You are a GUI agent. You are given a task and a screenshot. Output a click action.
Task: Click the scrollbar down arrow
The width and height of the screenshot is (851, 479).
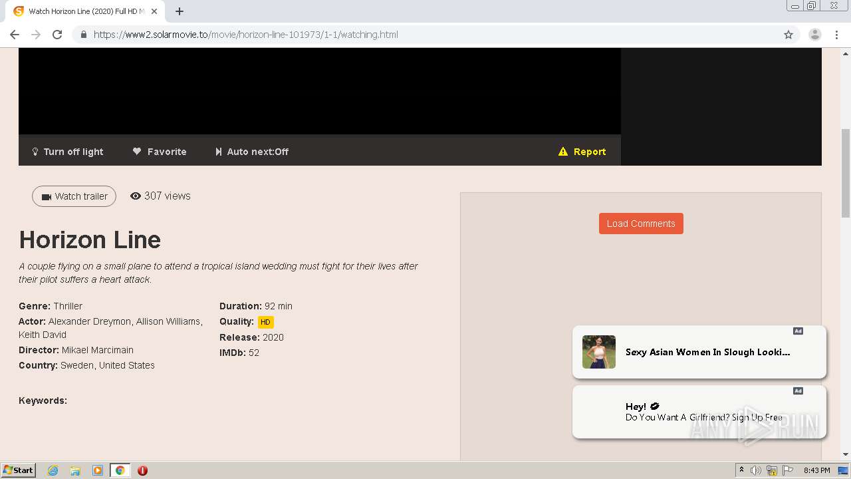click(x=846, y=454)
